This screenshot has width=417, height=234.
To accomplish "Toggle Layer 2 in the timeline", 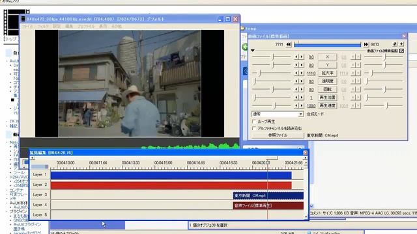I will click(40, 185).
